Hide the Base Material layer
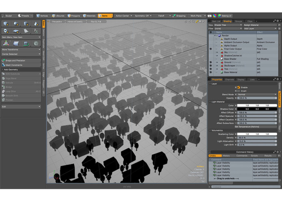The image size is (282, 201). [211, 72]
